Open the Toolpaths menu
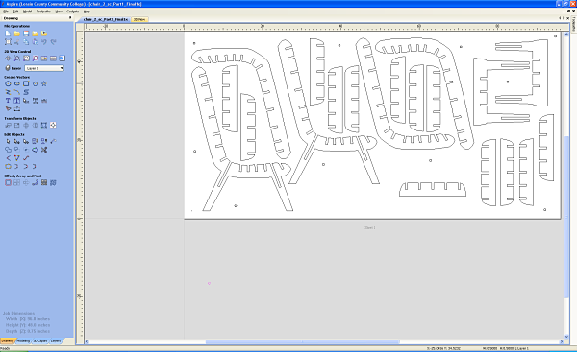Image resolution: width=577 pixels, height=352 pixels. 44,12
